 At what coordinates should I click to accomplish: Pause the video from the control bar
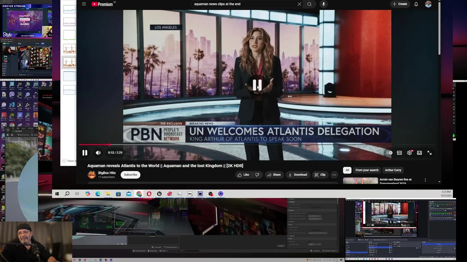(85, 153)
